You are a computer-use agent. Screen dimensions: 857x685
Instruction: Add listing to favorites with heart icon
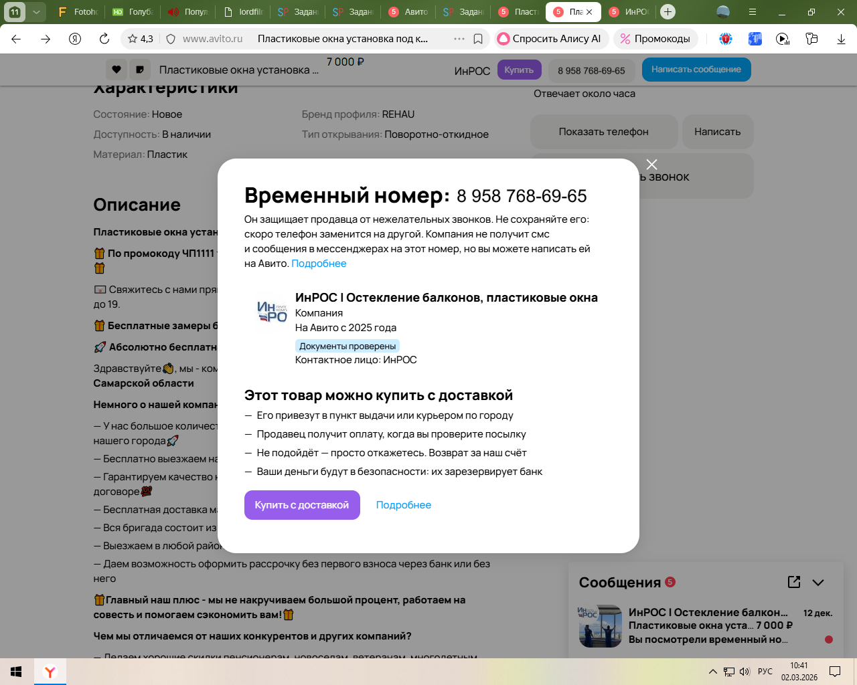(x=116, y=70)
